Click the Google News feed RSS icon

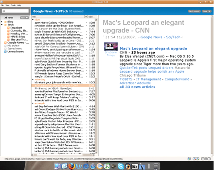(5, 43)
